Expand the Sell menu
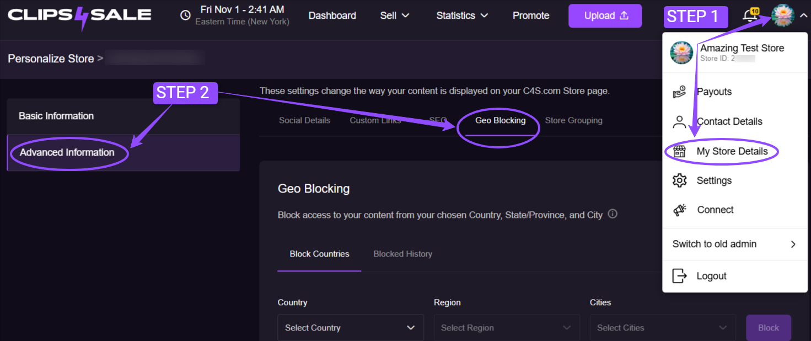Image resolution: width=811 pixels, height=341 pixels. [x=395, y=15]
